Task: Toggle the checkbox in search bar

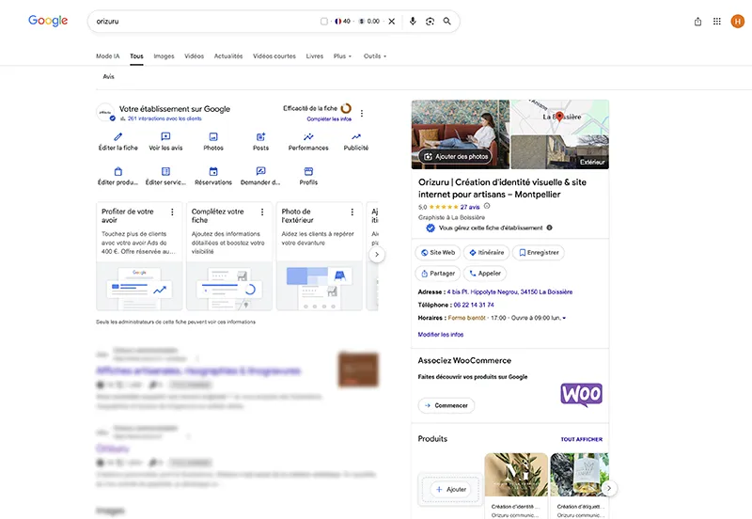Action: click(324, 21)
